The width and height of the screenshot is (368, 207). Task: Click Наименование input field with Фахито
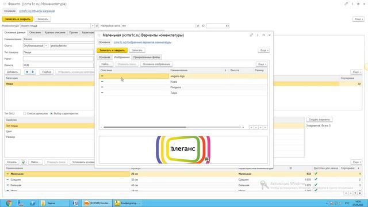tap(59, 39)
